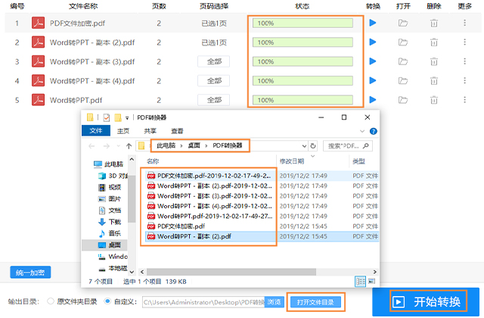Click play icon in Word转PPT.pdf row
Image resolution: width=484 pixels, height=318 pixels.
pyautogui.click(x=373, y=100)
